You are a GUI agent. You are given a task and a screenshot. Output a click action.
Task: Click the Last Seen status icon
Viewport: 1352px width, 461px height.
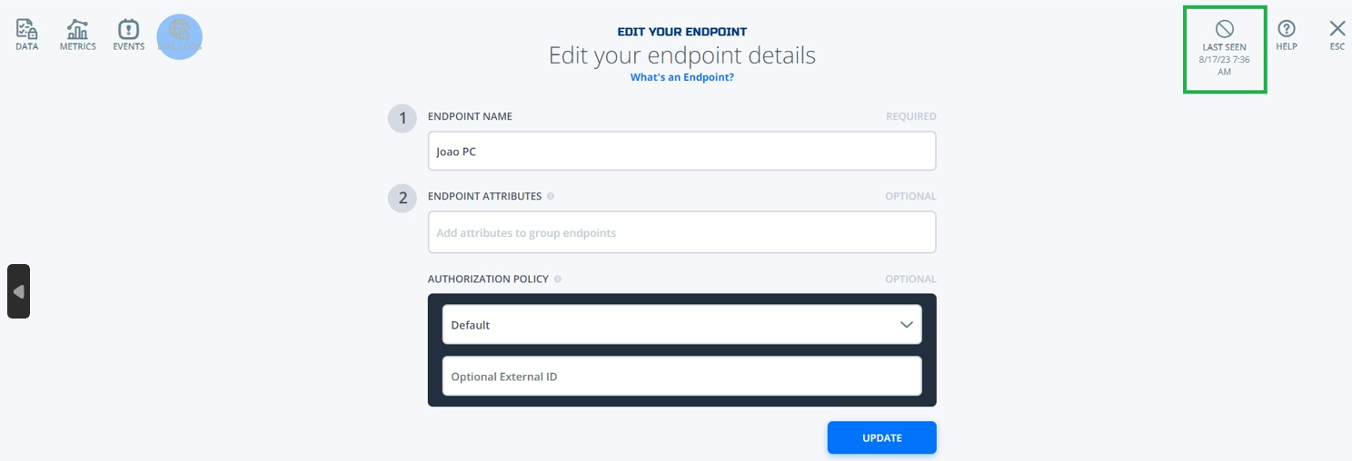(x=1225, y=29)
